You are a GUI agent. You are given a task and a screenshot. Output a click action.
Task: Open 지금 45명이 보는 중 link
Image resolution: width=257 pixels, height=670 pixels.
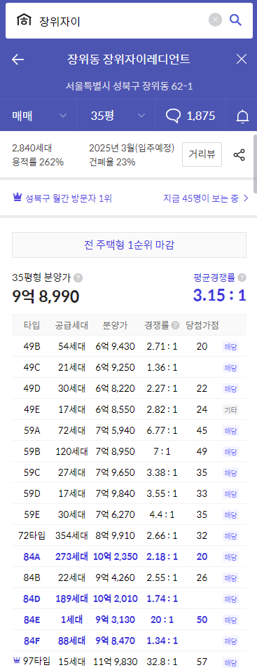[206, 198]
